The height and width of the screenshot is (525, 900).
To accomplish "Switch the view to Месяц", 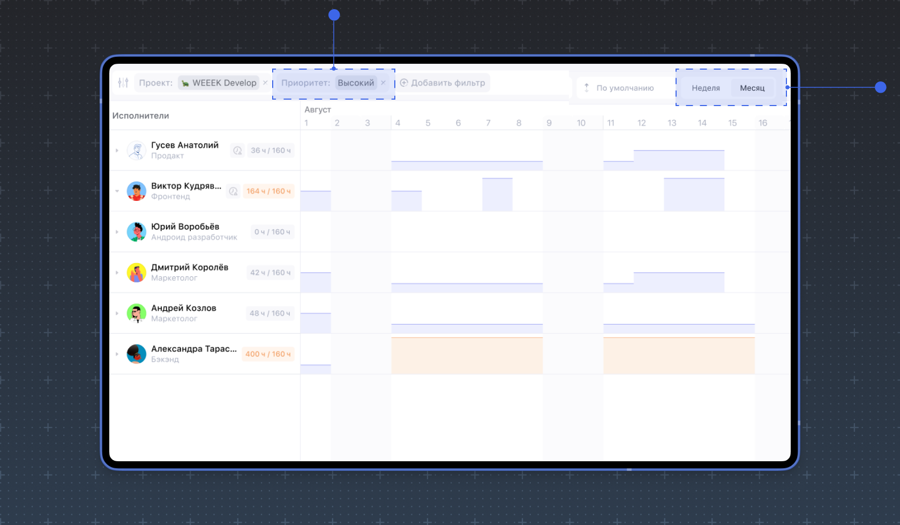I will point(752,88).
